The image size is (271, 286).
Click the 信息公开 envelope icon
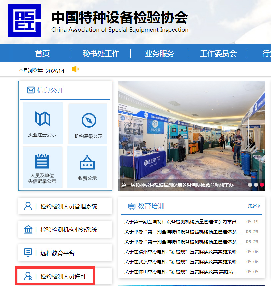tap(31, 90)
